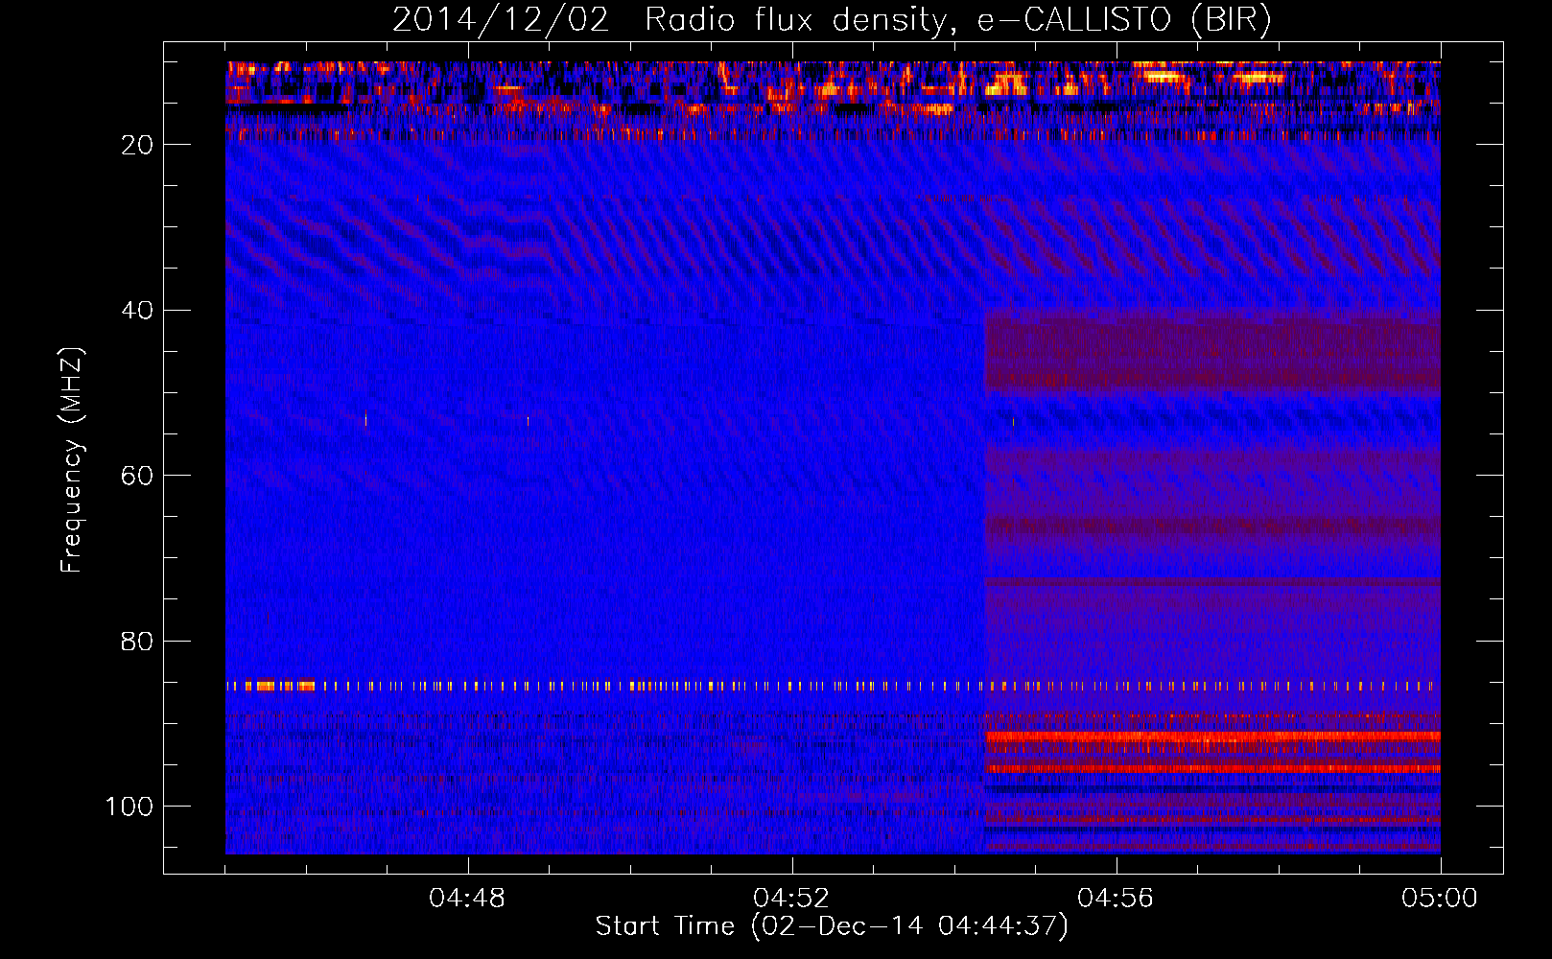Click the 'Frequency (MHZ)' axis label

tap(73, 460)
